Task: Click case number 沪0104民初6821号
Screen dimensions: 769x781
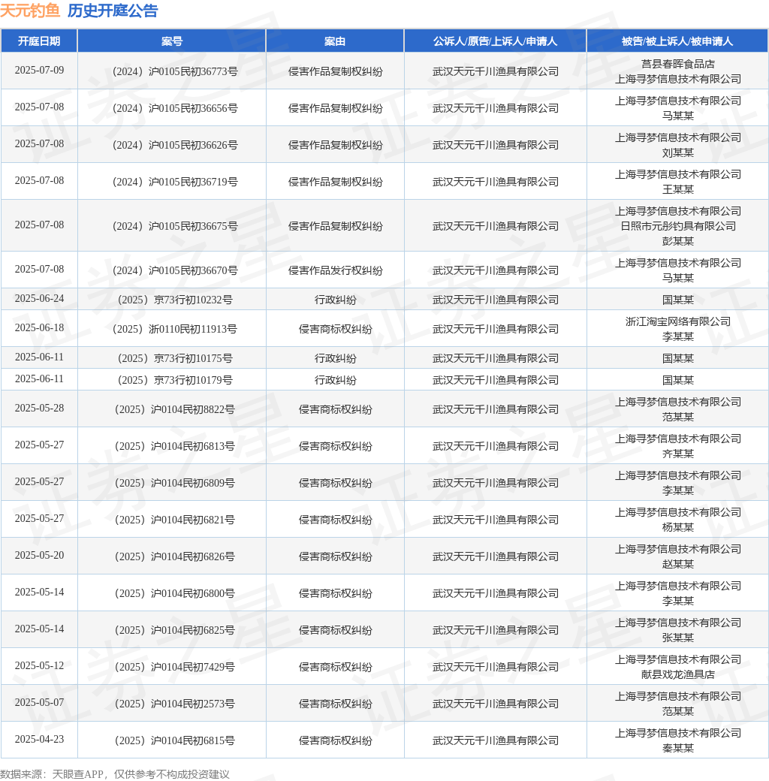Action: [193, 520]
